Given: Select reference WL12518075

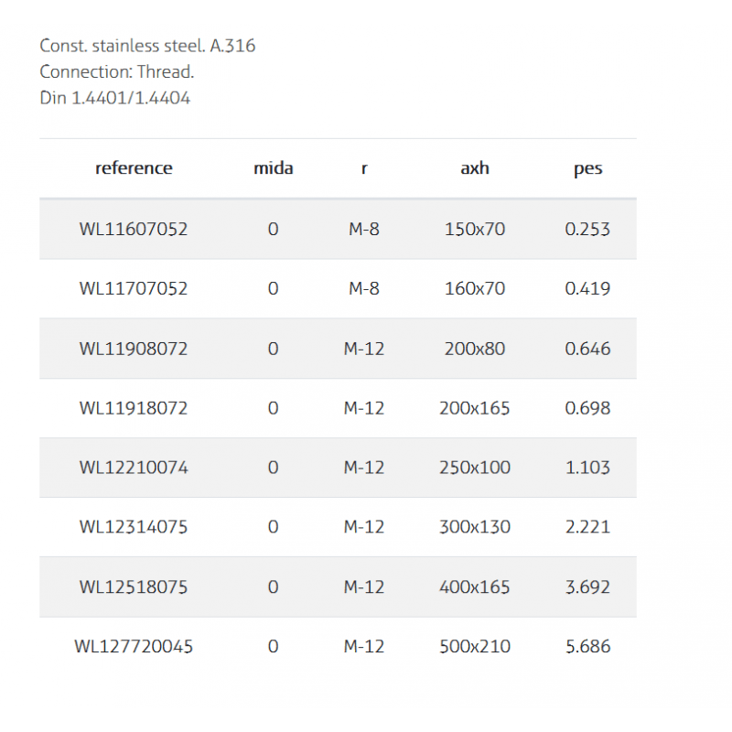Looking at the screenshot, I should (134, 587).
